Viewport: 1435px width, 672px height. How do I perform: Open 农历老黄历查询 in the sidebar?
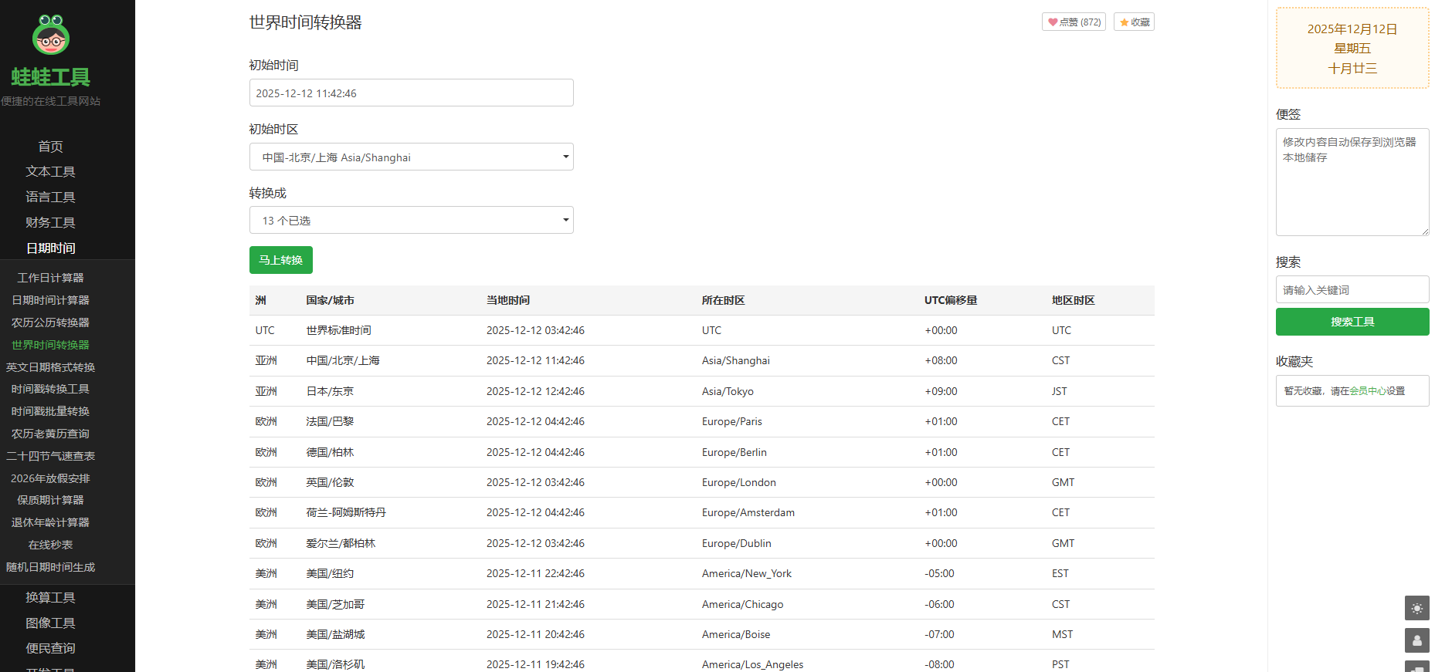coord(51,434)
